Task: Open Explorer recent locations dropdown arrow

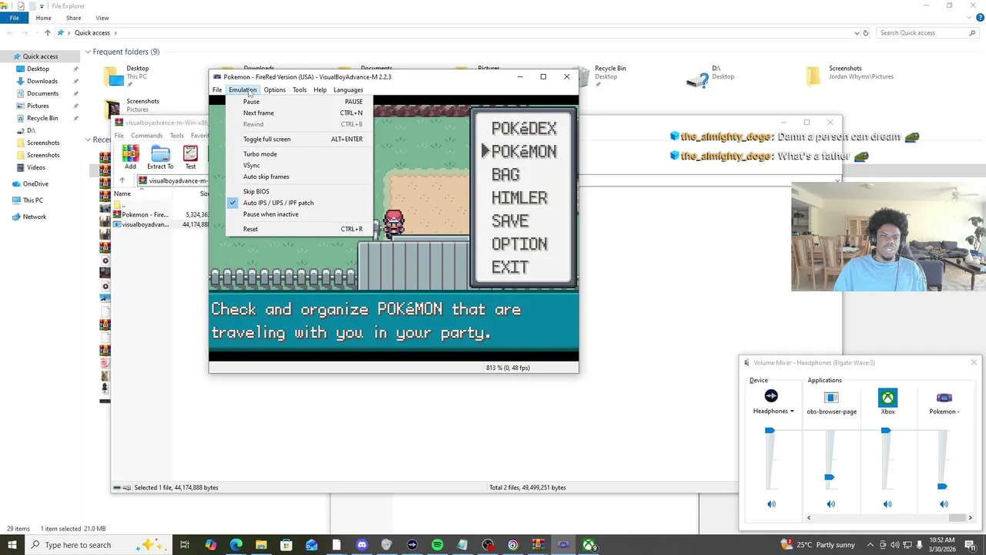Action: [x=36, y=33]
